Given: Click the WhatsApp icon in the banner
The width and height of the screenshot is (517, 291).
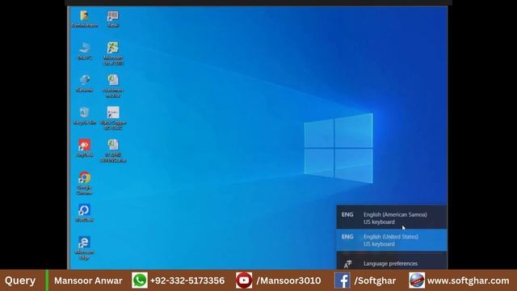Looking at the screenshot, I should [x=140, y=280].
